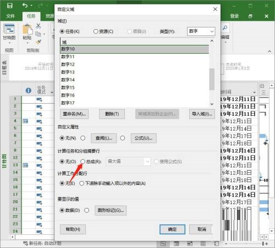This screenshot has width=275, height=248.
Task: Switch to the 资源 ribbon tab
Action: click(50, 16)
